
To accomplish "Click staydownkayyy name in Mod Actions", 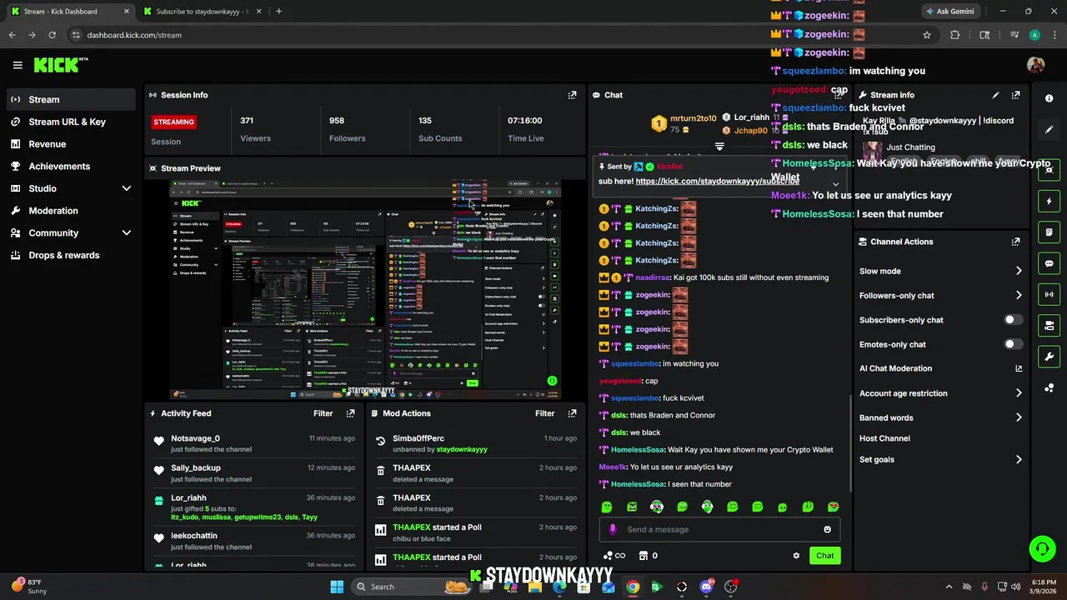I will click(x=462, y=450).
